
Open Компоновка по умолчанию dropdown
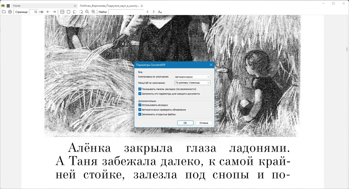coord(192,77)
